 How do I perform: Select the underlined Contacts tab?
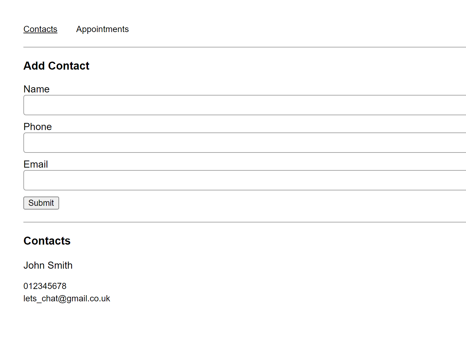[40, 29]
